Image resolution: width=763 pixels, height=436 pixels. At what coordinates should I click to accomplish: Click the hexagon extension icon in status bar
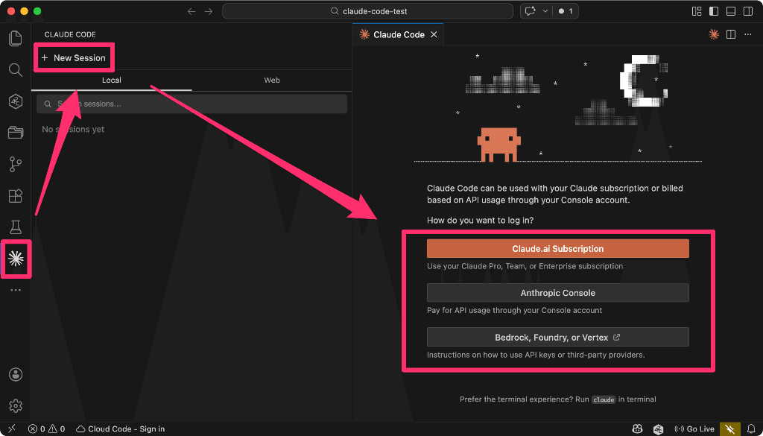point(659,429)
